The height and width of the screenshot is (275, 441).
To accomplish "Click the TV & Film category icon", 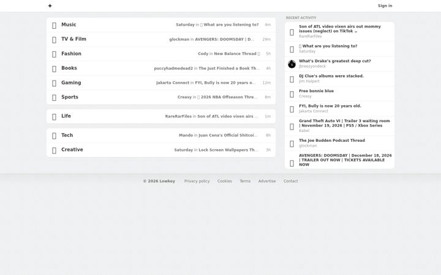I will click(55, 40).
